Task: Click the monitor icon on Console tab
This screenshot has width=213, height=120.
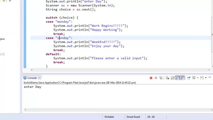Action: [25, 78]
